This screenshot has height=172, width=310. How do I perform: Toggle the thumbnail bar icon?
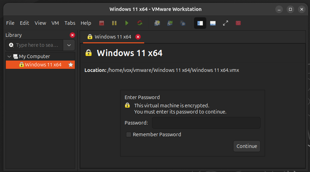tap(213, 23)
